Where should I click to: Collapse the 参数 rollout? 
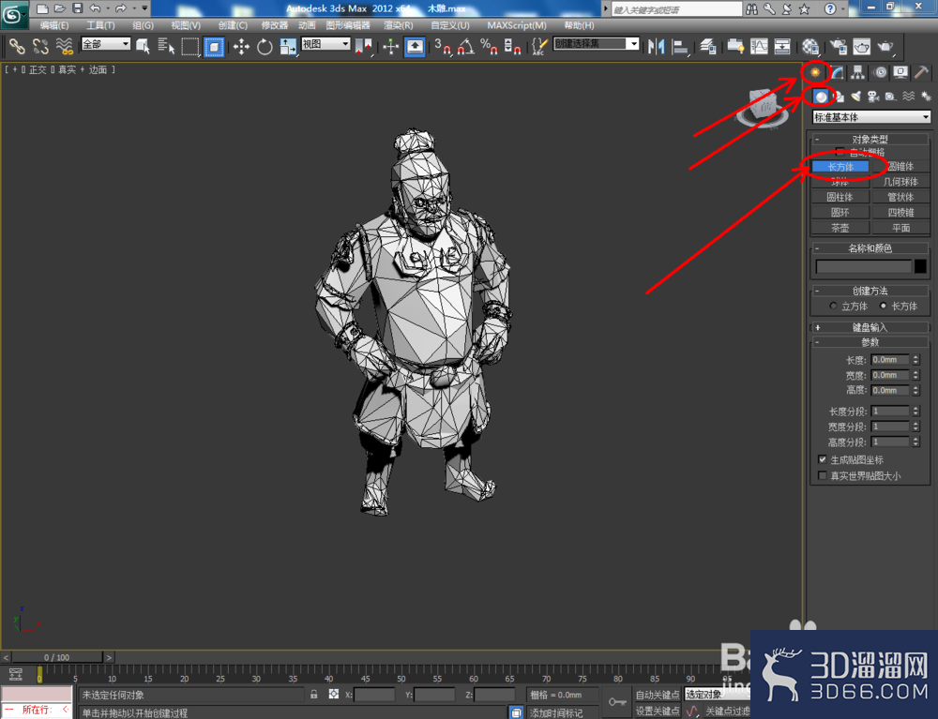870,342
